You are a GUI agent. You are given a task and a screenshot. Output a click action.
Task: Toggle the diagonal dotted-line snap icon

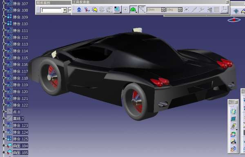pos(142,9)
